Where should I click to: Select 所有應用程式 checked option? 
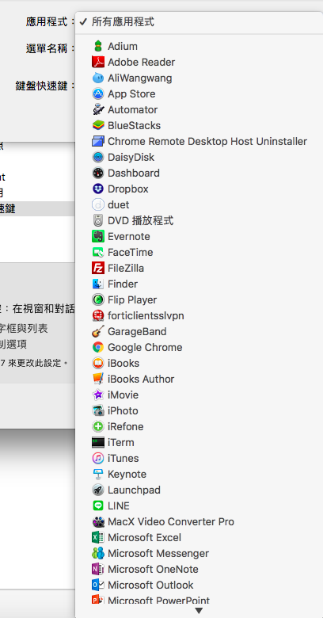pos(199,21)
